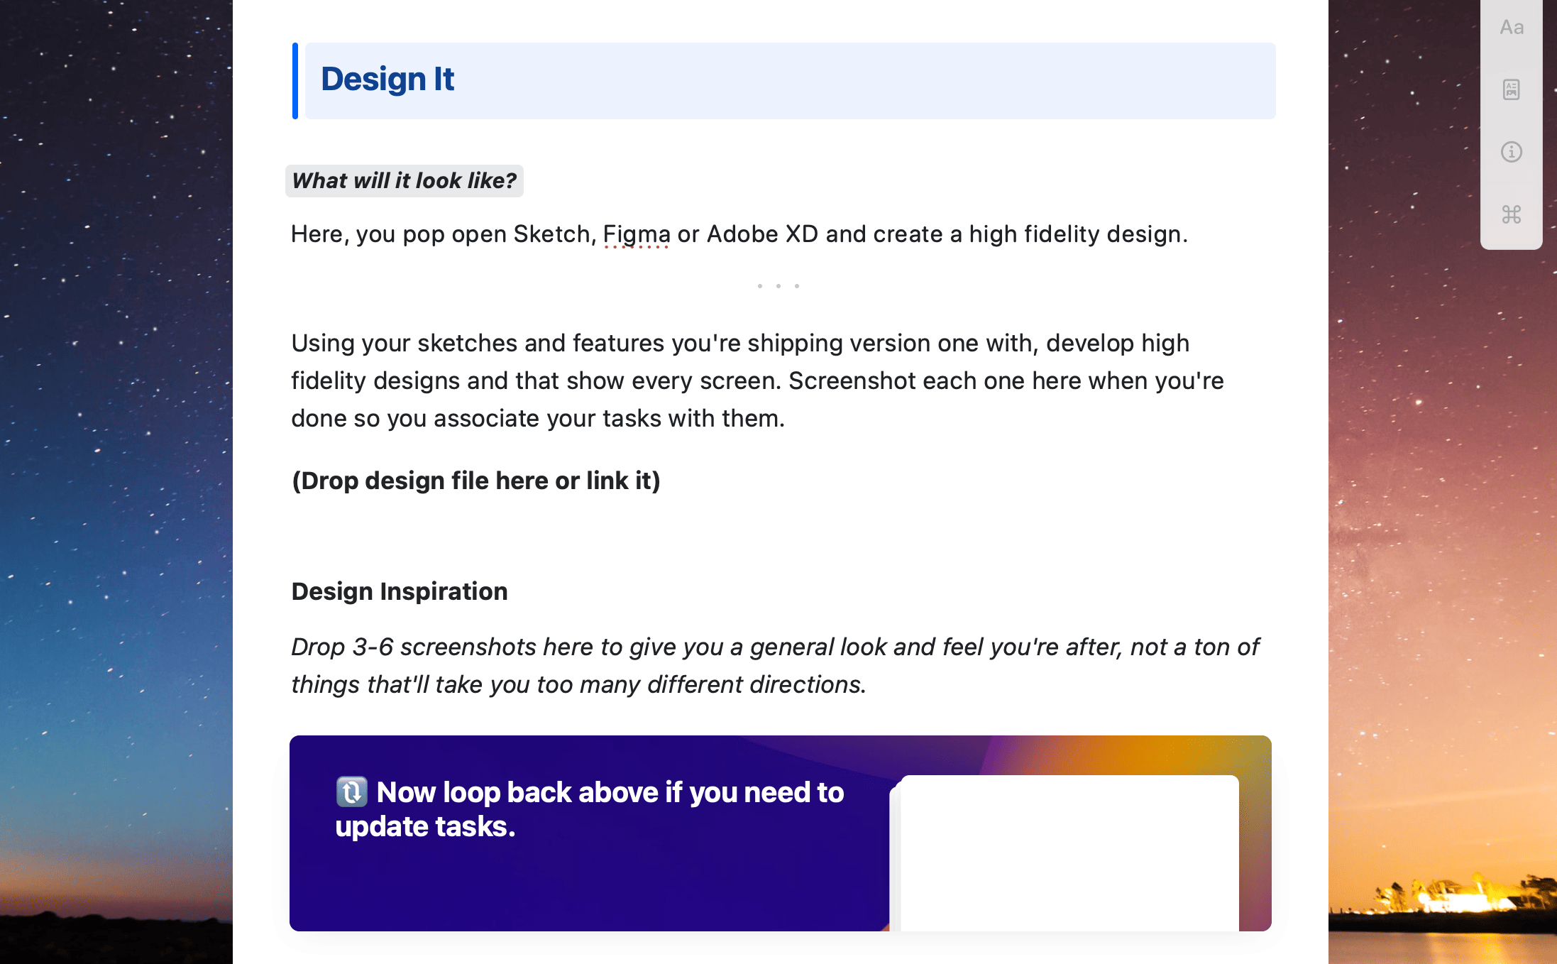
Task: Open the document outline icon in sidebar
Action: tap(1512, 89)
